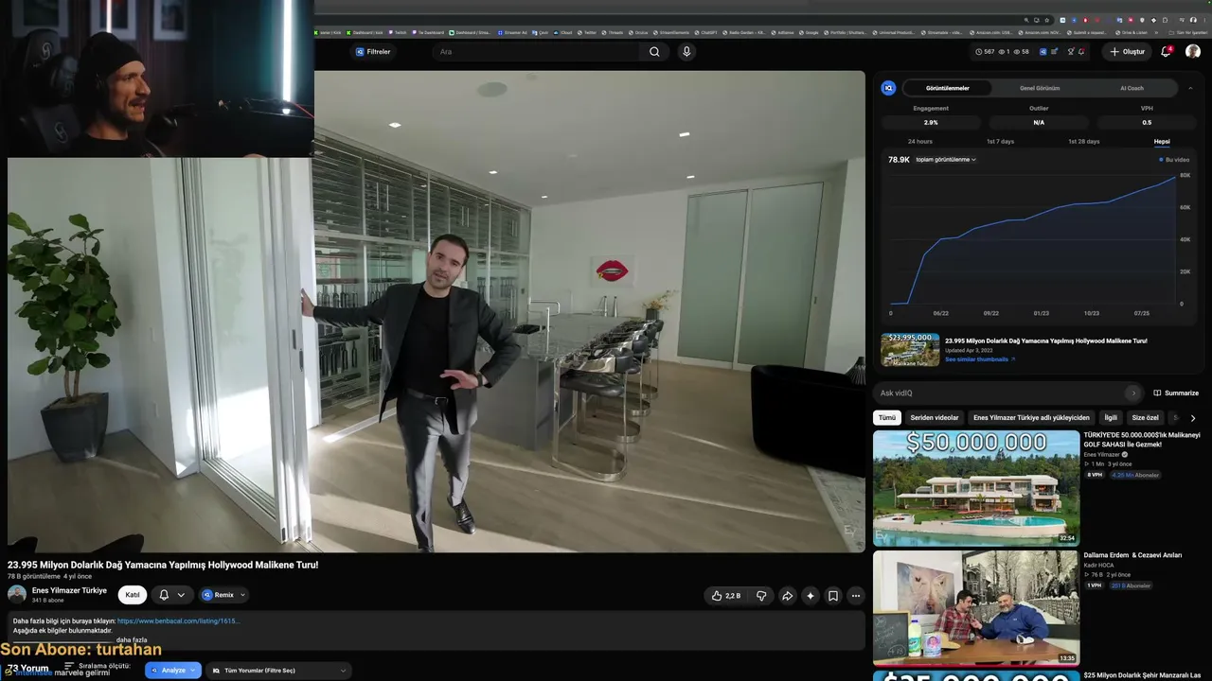The height and width of the screenshot is (681, 1212).
Task: Click the vidIQ logo in the stats panel
Action: pos(888,88)
